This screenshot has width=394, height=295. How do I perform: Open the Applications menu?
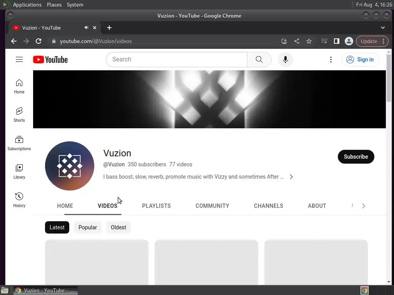tap(27, 5)
